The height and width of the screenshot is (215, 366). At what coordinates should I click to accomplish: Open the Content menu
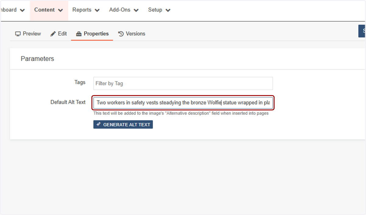coord(49,10)
